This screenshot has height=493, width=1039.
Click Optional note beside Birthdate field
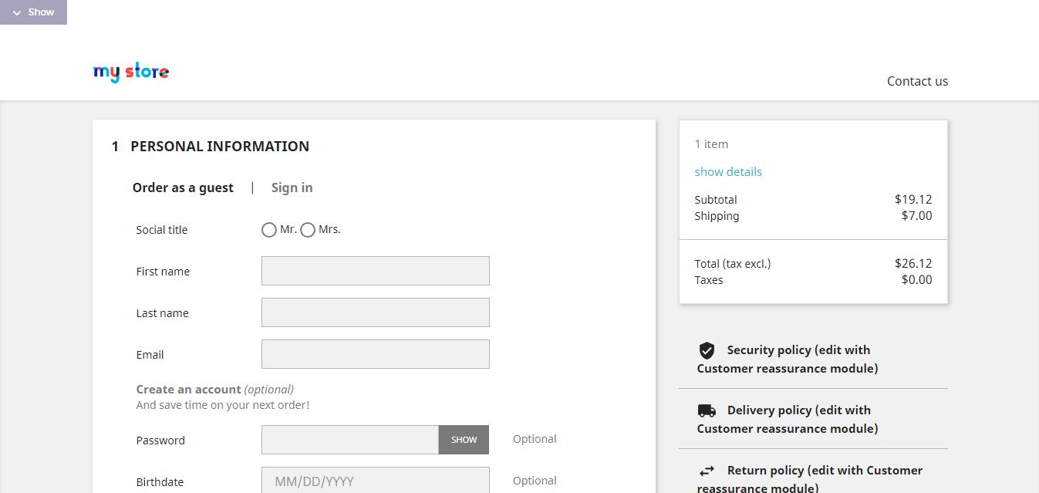tap(535, 481)
